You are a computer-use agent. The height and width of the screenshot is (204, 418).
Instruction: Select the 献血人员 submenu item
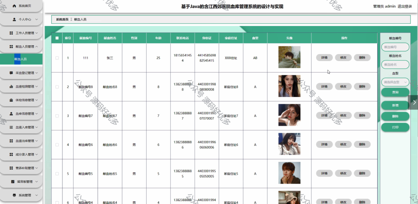point(21,59)
